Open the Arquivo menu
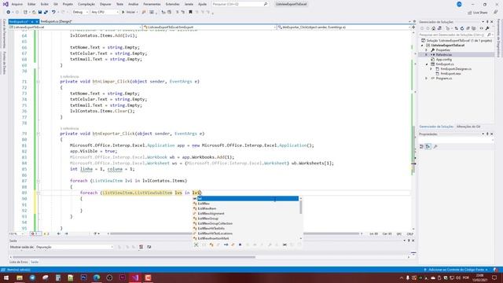Screen dimensions: 503x283 click(17, 4)
